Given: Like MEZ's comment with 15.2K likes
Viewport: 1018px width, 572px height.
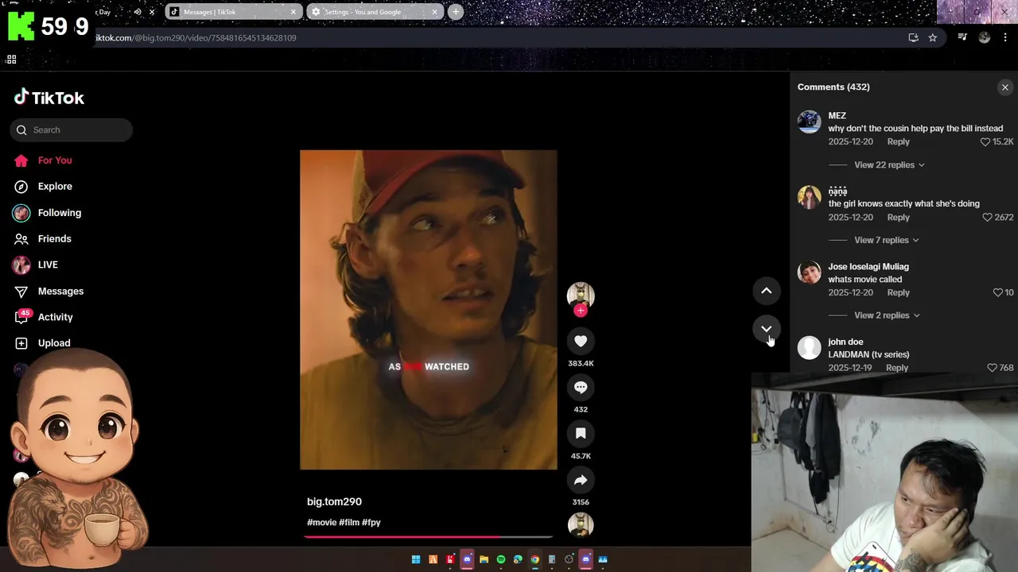Looking at the screenshot, I should pos(985,141).
